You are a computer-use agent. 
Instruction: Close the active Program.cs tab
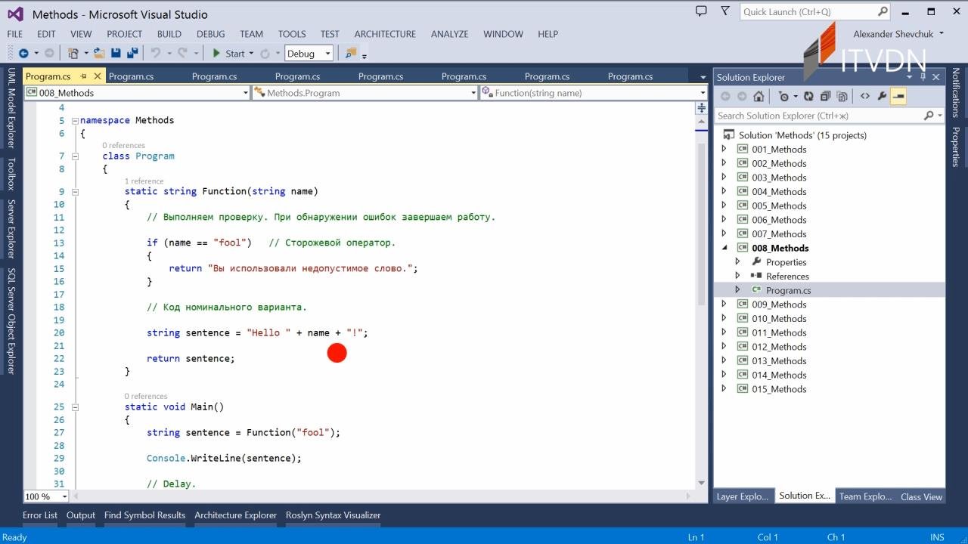pos(97,76)
